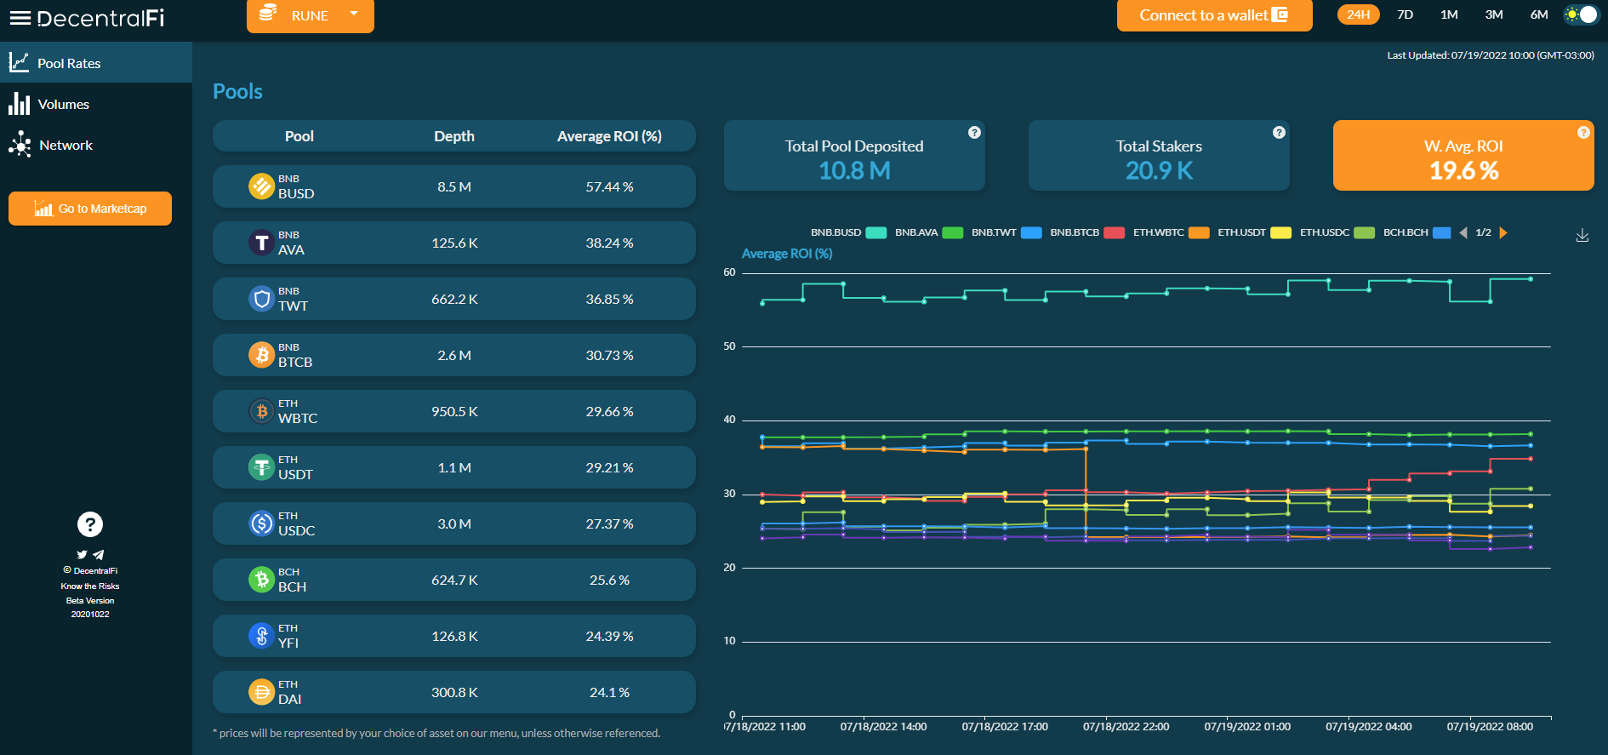1608x755 pixels.
Task: Open Volumes in sidebar
Action: click(96, 104)
